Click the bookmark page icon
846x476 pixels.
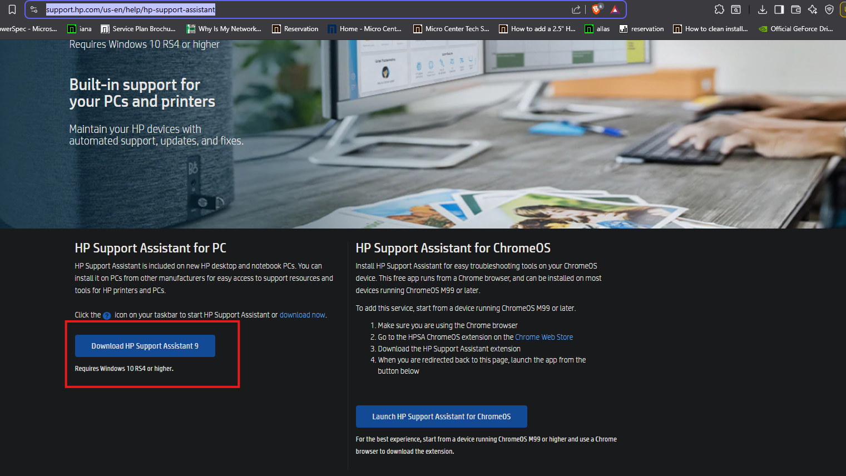[12, 9]
